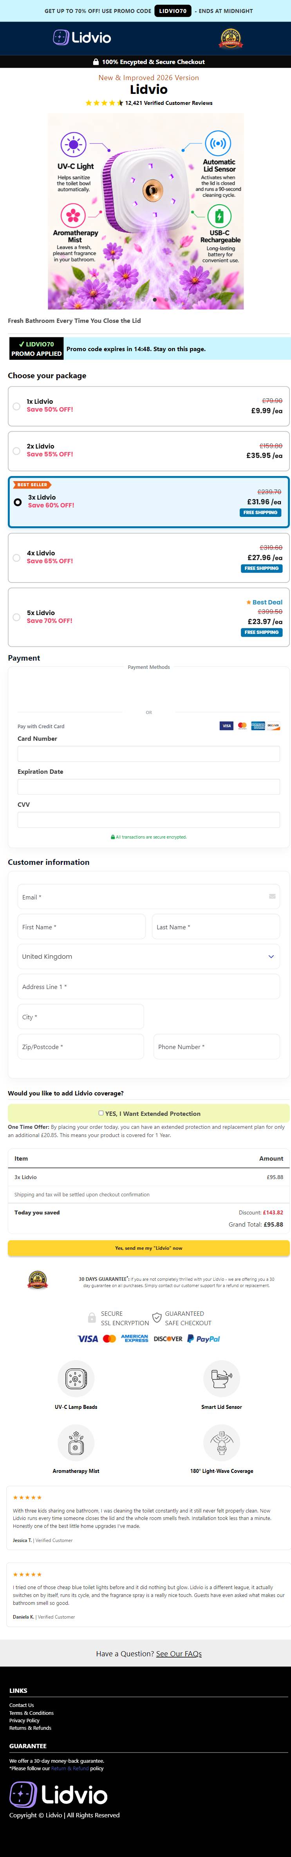Click the UV-C Lamp Beads feature icon

tap(76, 1378)
